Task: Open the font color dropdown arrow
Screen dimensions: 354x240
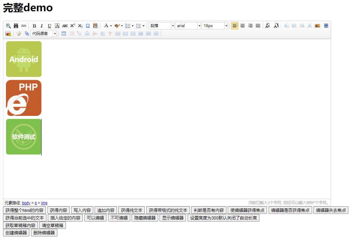Action: (x=111, y=26)
